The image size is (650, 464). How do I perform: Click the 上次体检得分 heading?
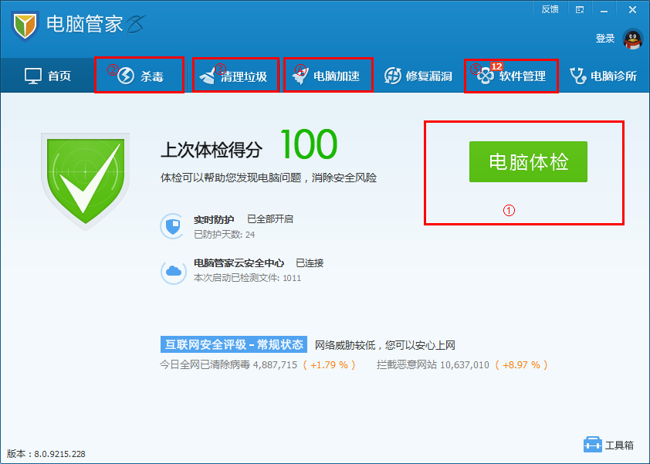tap(212, 150)
